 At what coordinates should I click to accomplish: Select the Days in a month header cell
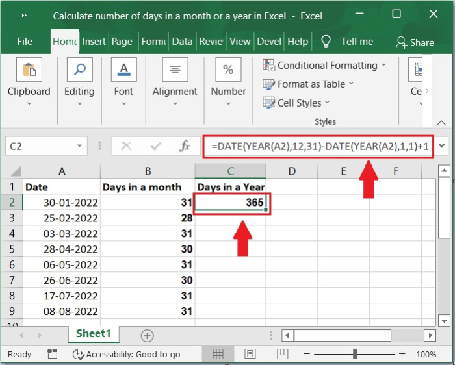tap(148, 187)
